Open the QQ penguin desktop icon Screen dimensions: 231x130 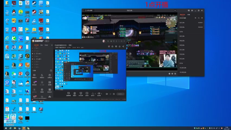[14, 12]
